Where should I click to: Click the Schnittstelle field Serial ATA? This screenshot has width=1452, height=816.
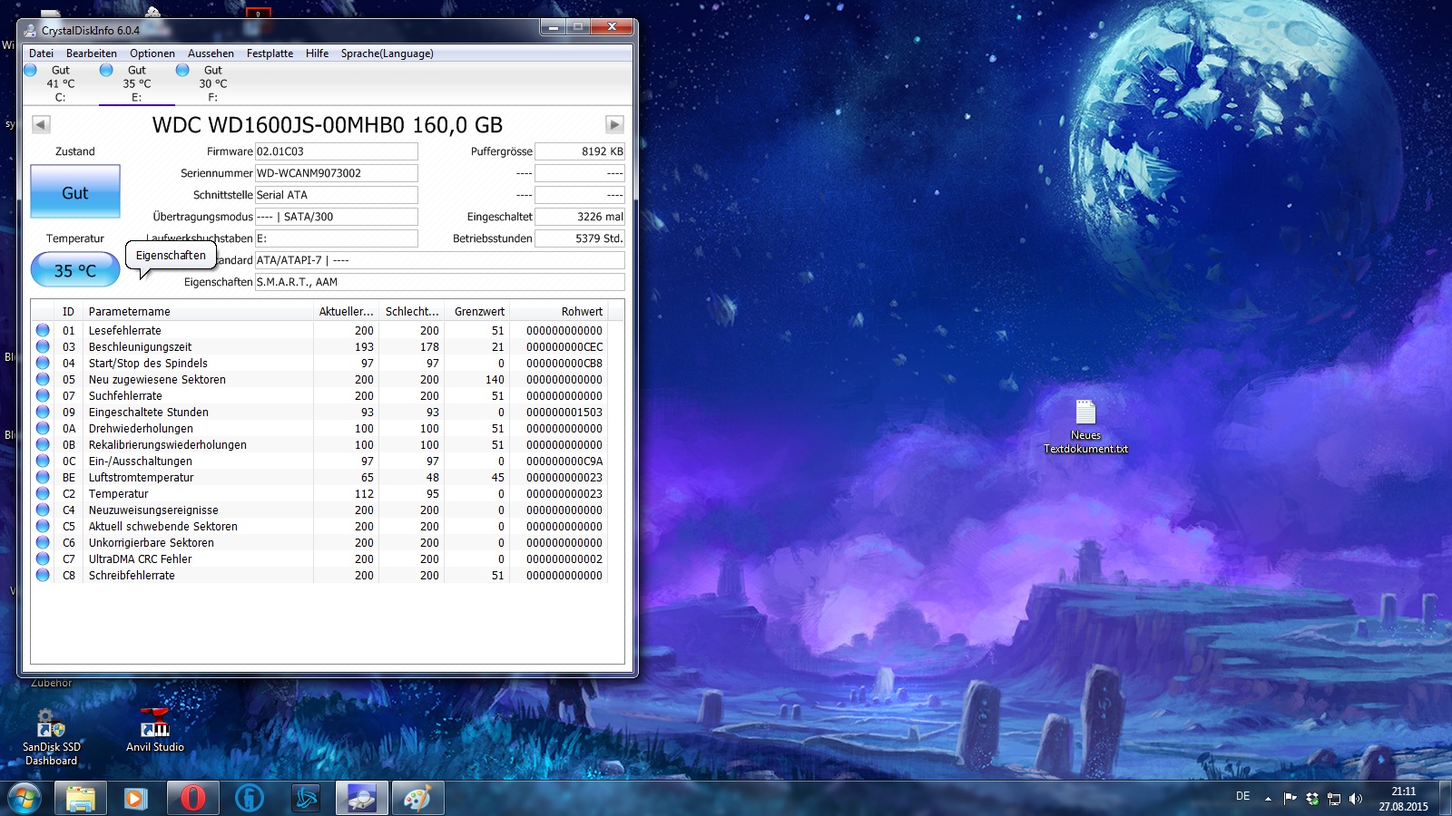(x=336, y=195)
